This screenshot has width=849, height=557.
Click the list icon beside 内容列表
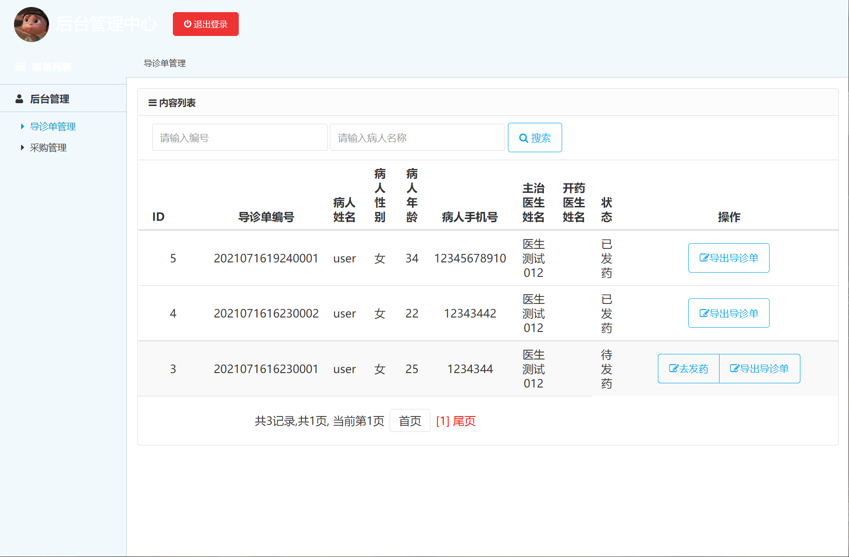point(152,103)
